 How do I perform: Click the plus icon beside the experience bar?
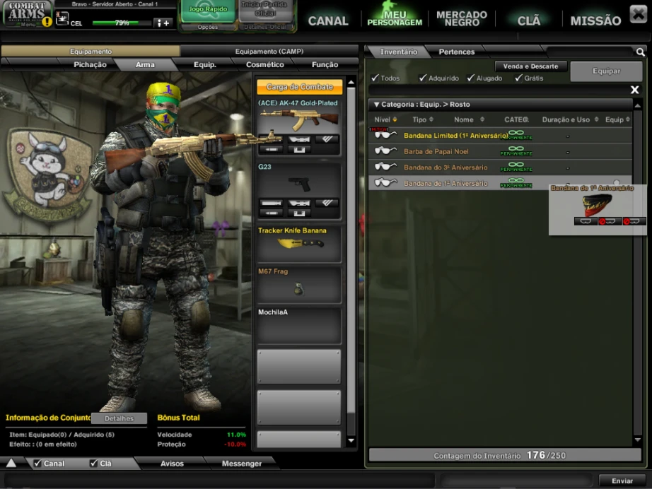166,23
